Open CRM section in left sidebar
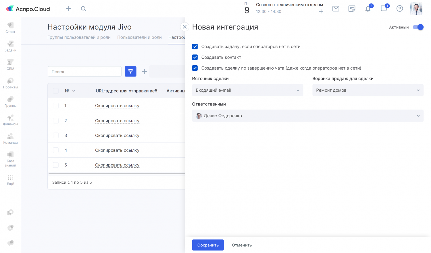 (10, 64)
